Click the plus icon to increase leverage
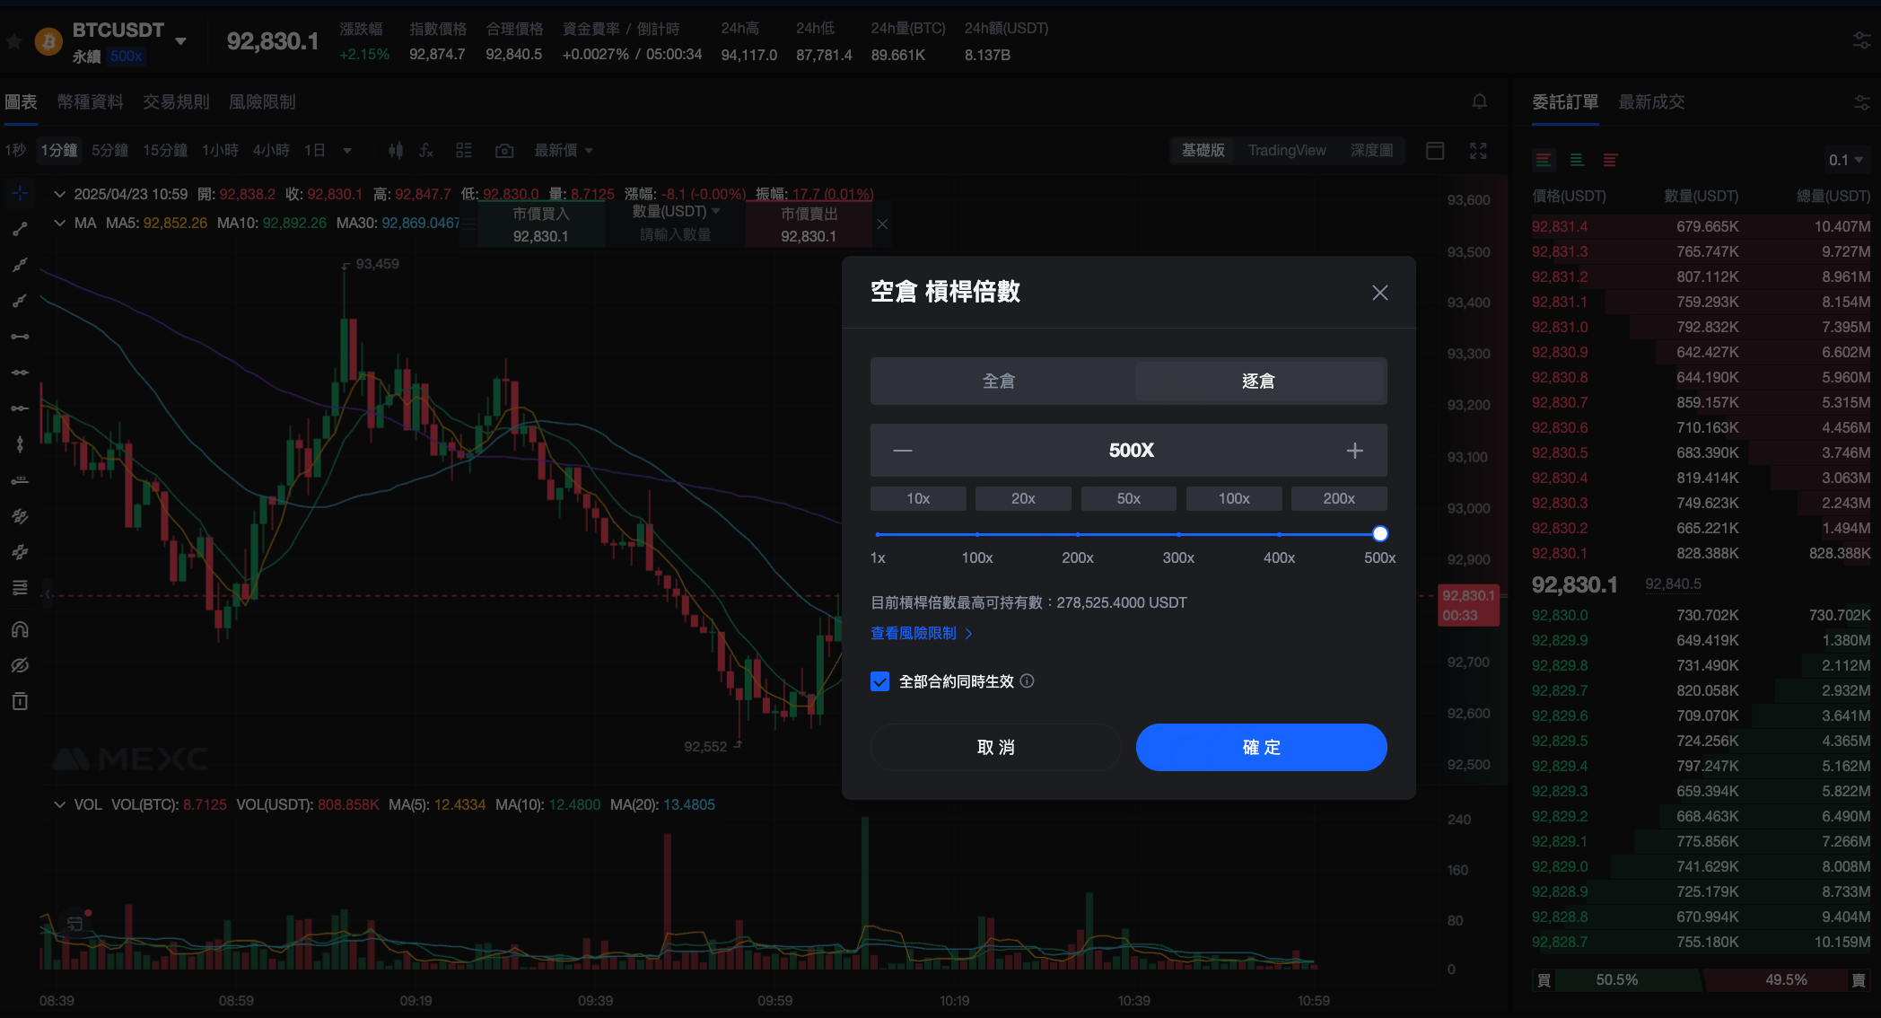This screenshot has width=1881, height=1018. 1354,451
